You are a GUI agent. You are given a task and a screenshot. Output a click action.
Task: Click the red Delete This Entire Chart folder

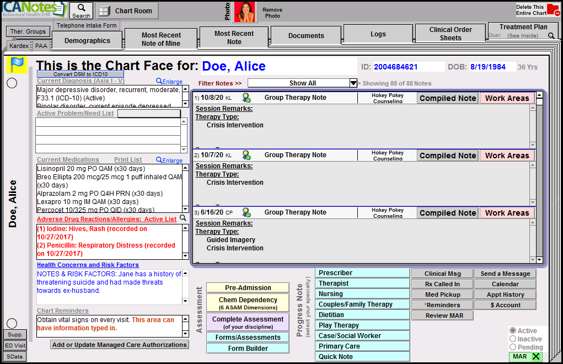(x=553, y=10)
